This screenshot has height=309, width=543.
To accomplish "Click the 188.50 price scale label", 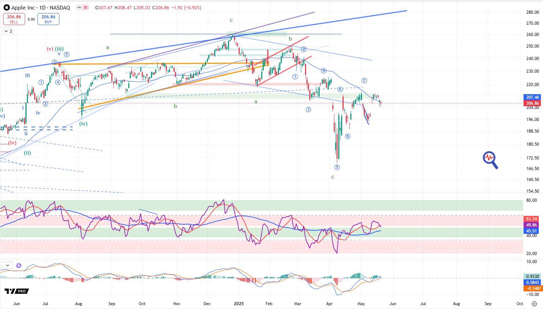I will 532,131.
